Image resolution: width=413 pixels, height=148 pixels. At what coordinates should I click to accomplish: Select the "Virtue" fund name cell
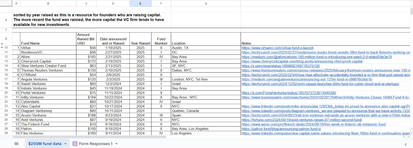[48, 48]
